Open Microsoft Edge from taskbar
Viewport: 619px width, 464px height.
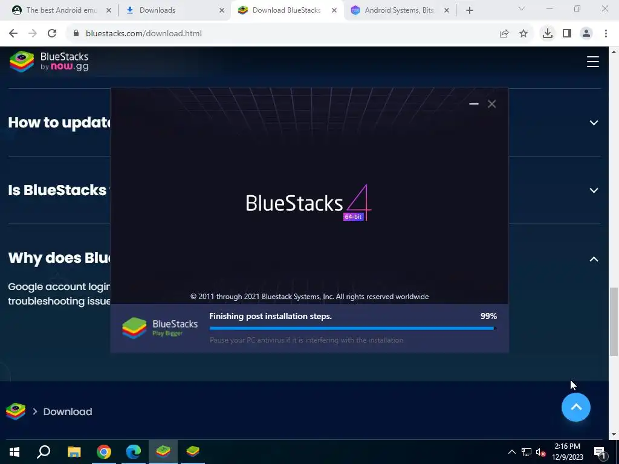click(134, 452)
